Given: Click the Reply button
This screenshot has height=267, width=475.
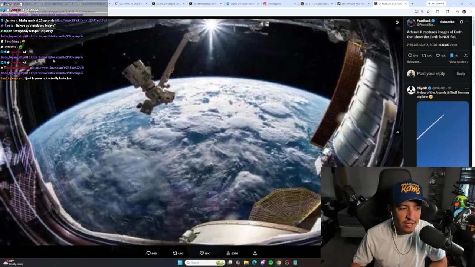Looking at the screenshot, I should click(x=461, y=74).
